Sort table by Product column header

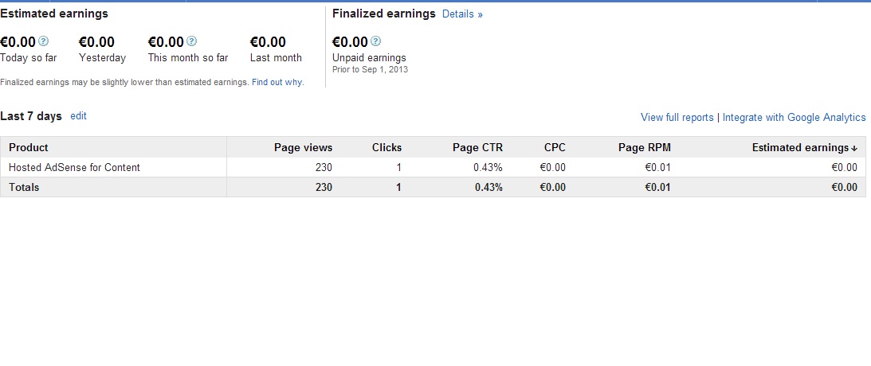[x=29, y=147]
